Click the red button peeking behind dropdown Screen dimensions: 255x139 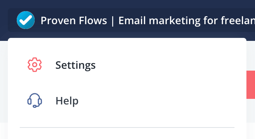(251, 85)
